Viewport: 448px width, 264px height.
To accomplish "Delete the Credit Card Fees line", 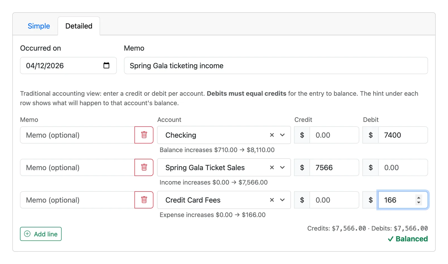I will coord(144,200).
